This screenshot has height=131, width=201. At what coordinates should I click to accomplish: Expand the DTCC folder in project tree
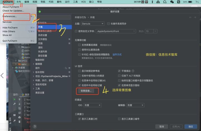point(16,61)
